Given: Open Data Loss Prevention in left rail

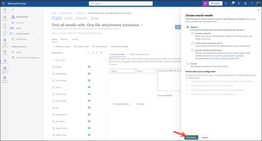Looking at the screenshot, I should point(5,79).
